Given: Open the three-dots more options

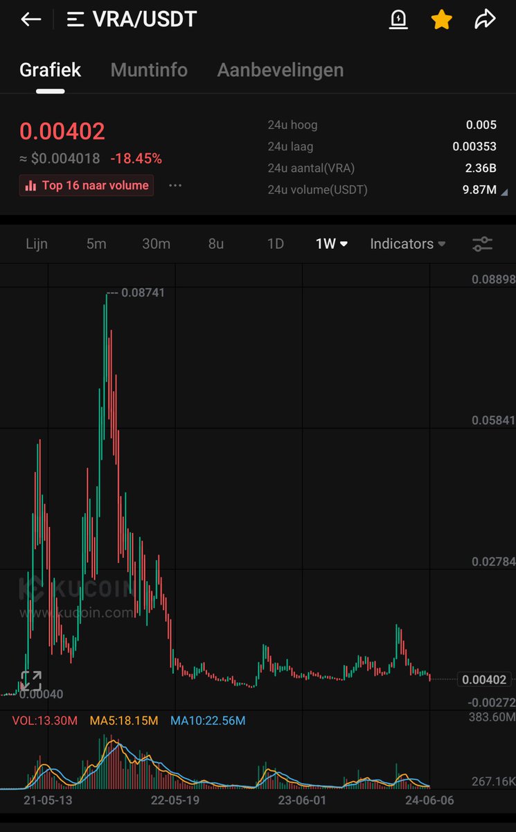Looking at the screenshot, I should (175, 186).
